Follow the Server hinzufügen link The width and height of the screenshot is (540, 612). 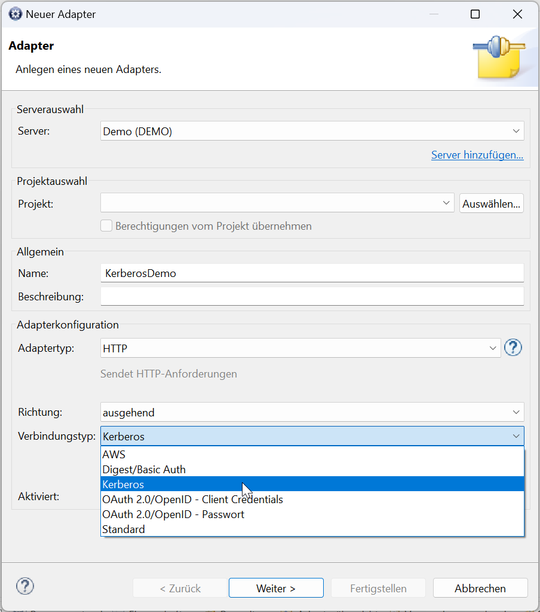[477, 155]
